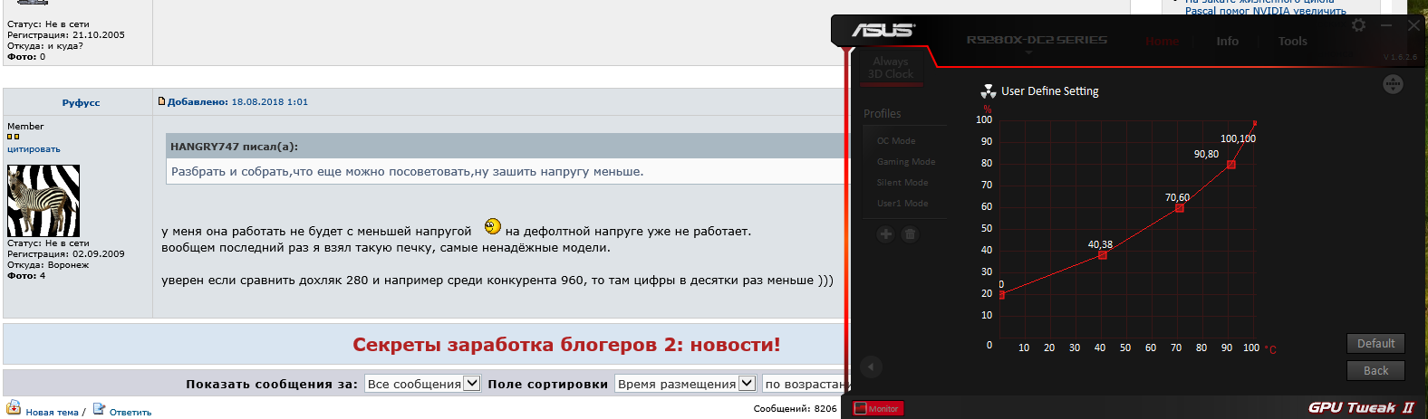Open the Время размещения sort field dropdown
This screenshot has height=419, width=1428.
point(685,384)
